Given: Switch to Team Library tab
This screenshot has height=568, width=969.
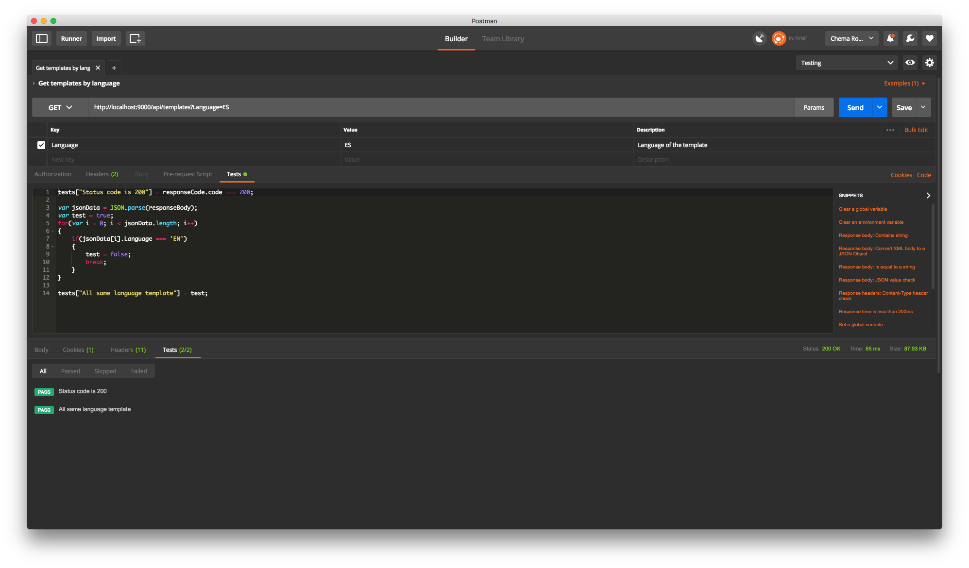Looking at the screenshot, I should pos(503,39).
